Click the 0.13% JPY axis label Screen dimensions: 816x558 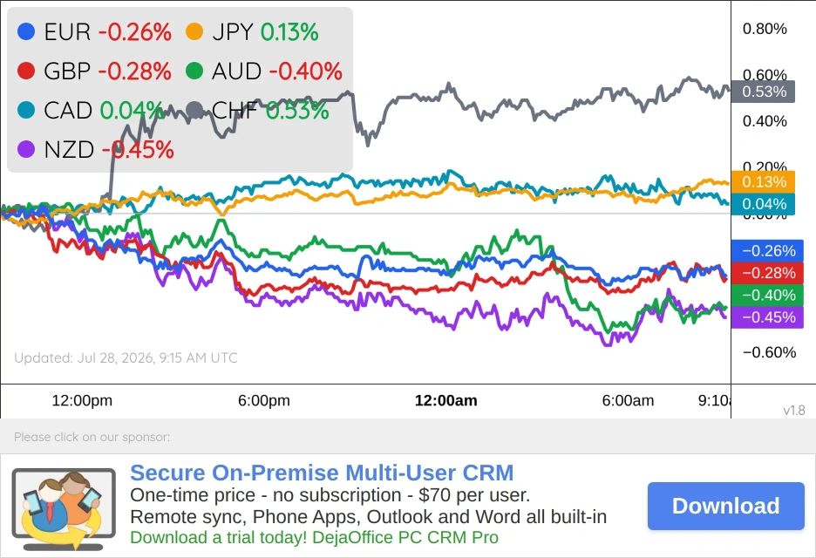763,181
